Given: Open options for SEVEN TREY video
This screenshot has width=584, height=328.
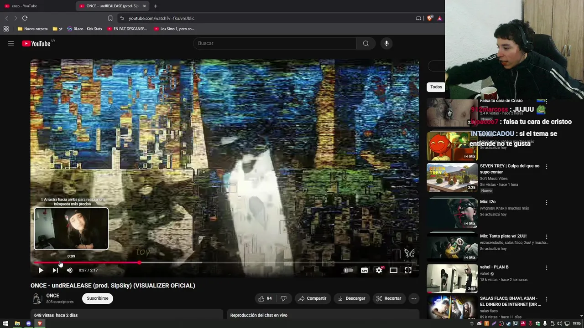Looking at the screenshot, I should tap(547, 167).
